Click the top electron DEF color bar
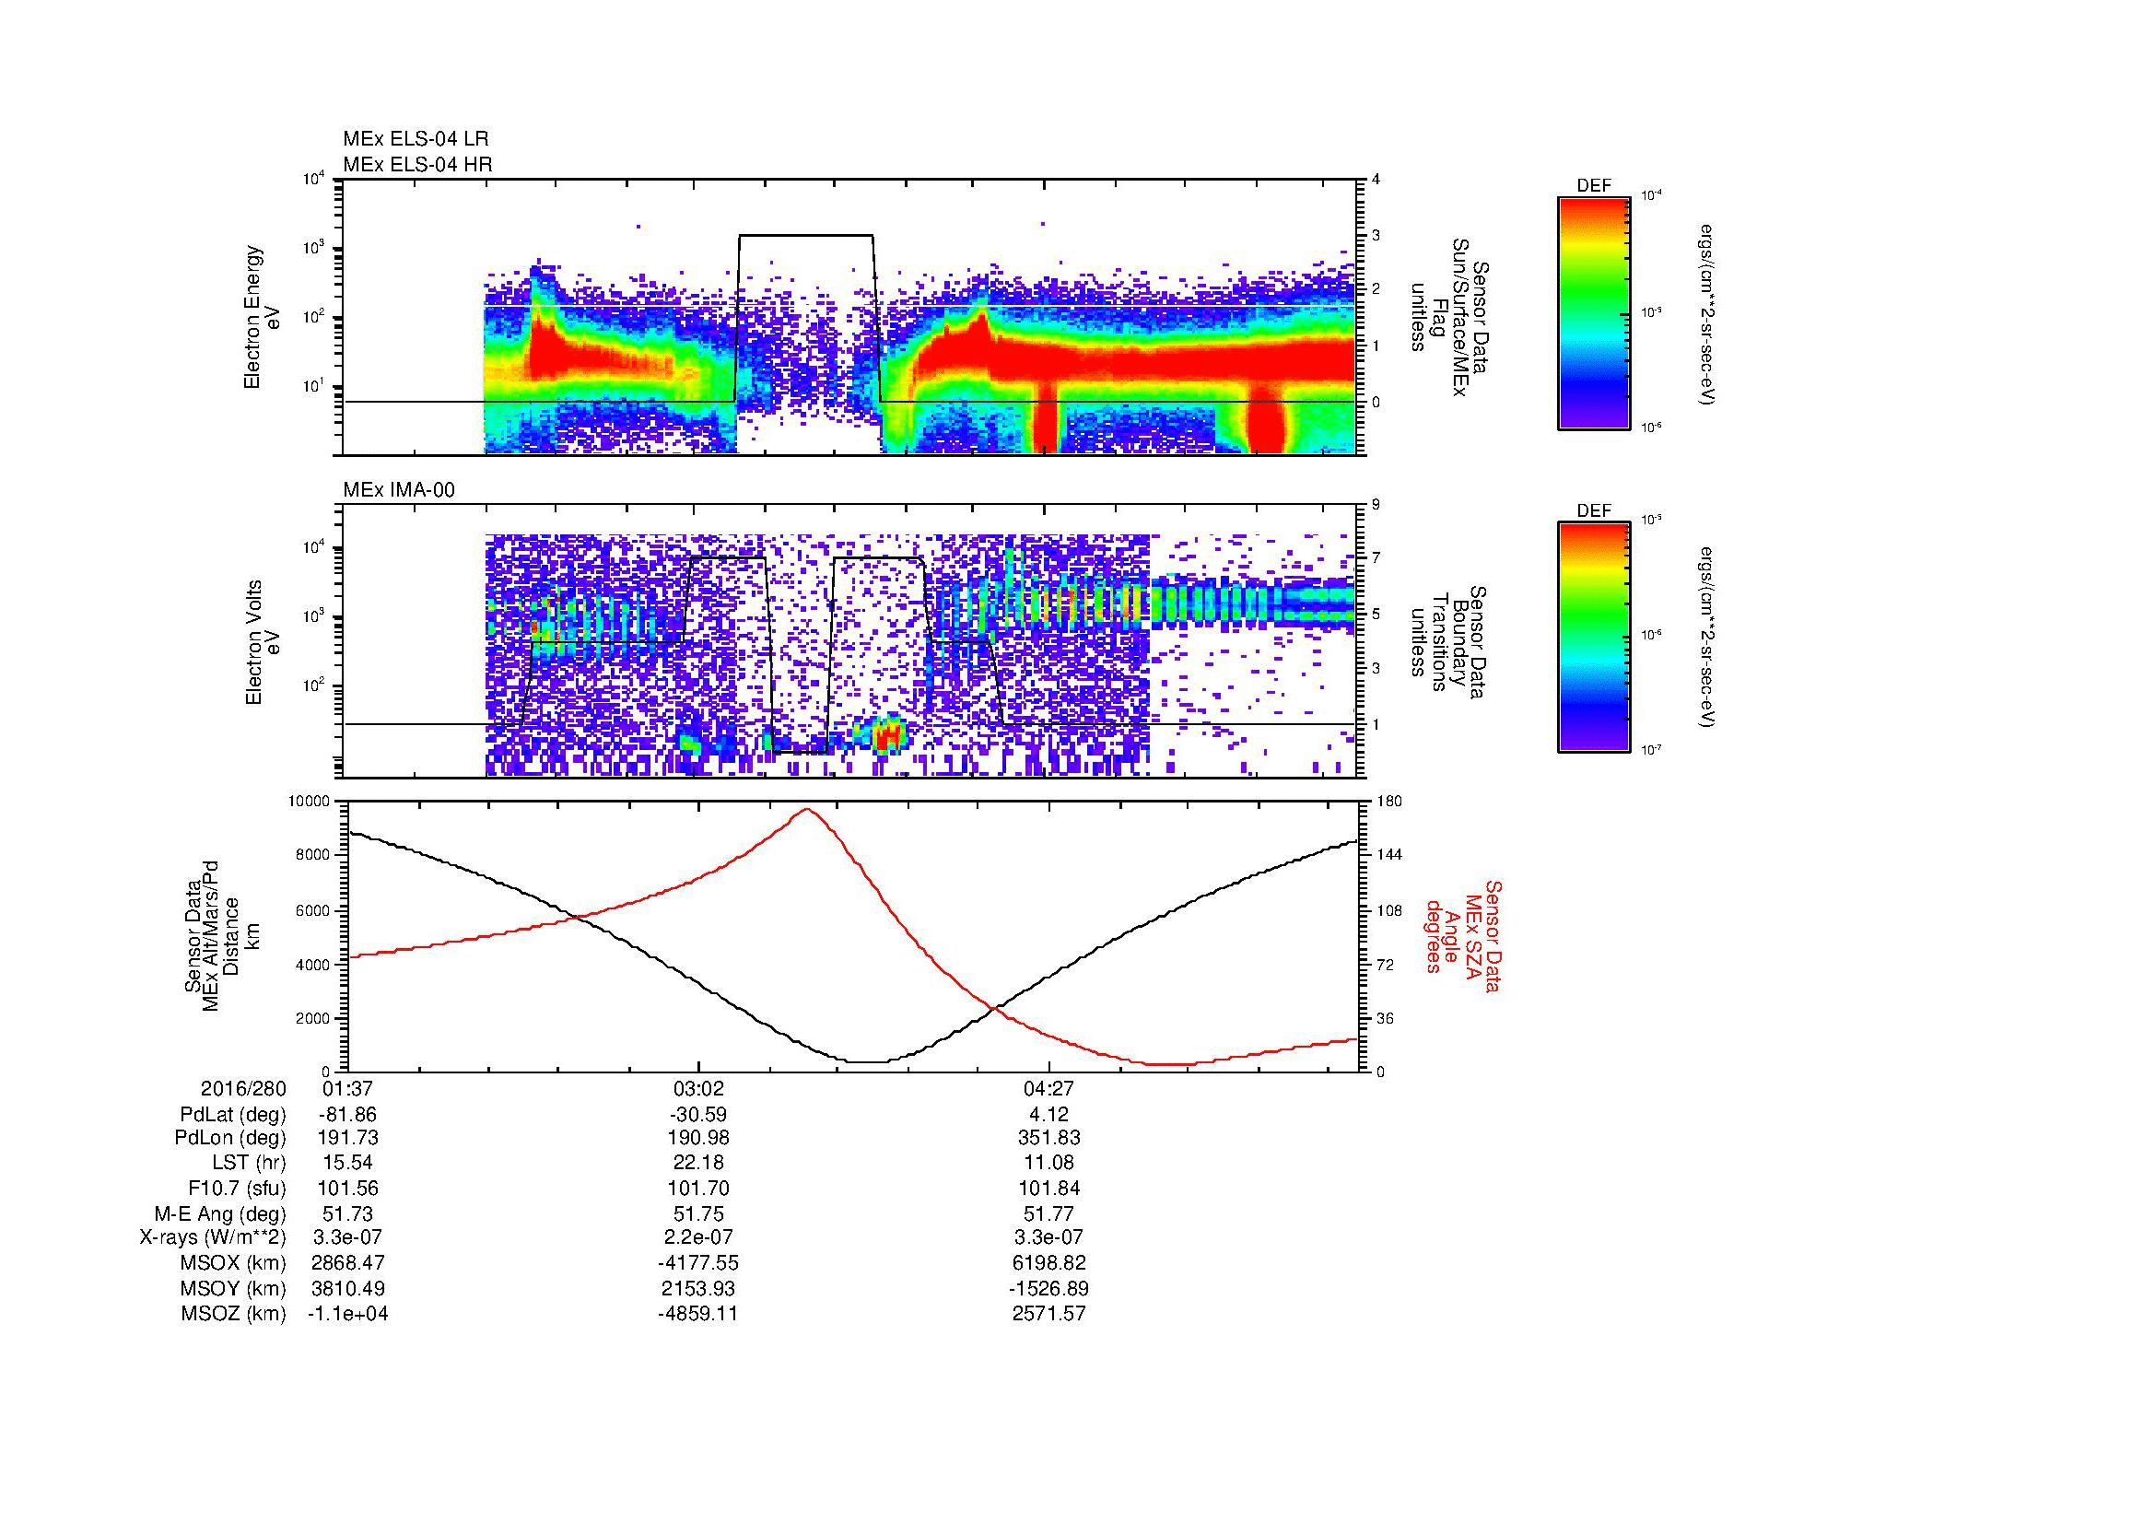Viewport: 2155px width, 1523px height. (x=1594, y=312)
